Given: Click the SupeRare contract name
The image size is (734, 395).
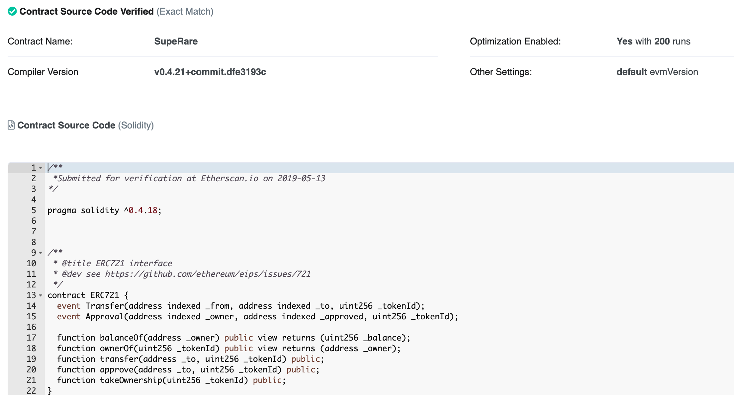Looking at the screenshot, I should 176,41.
